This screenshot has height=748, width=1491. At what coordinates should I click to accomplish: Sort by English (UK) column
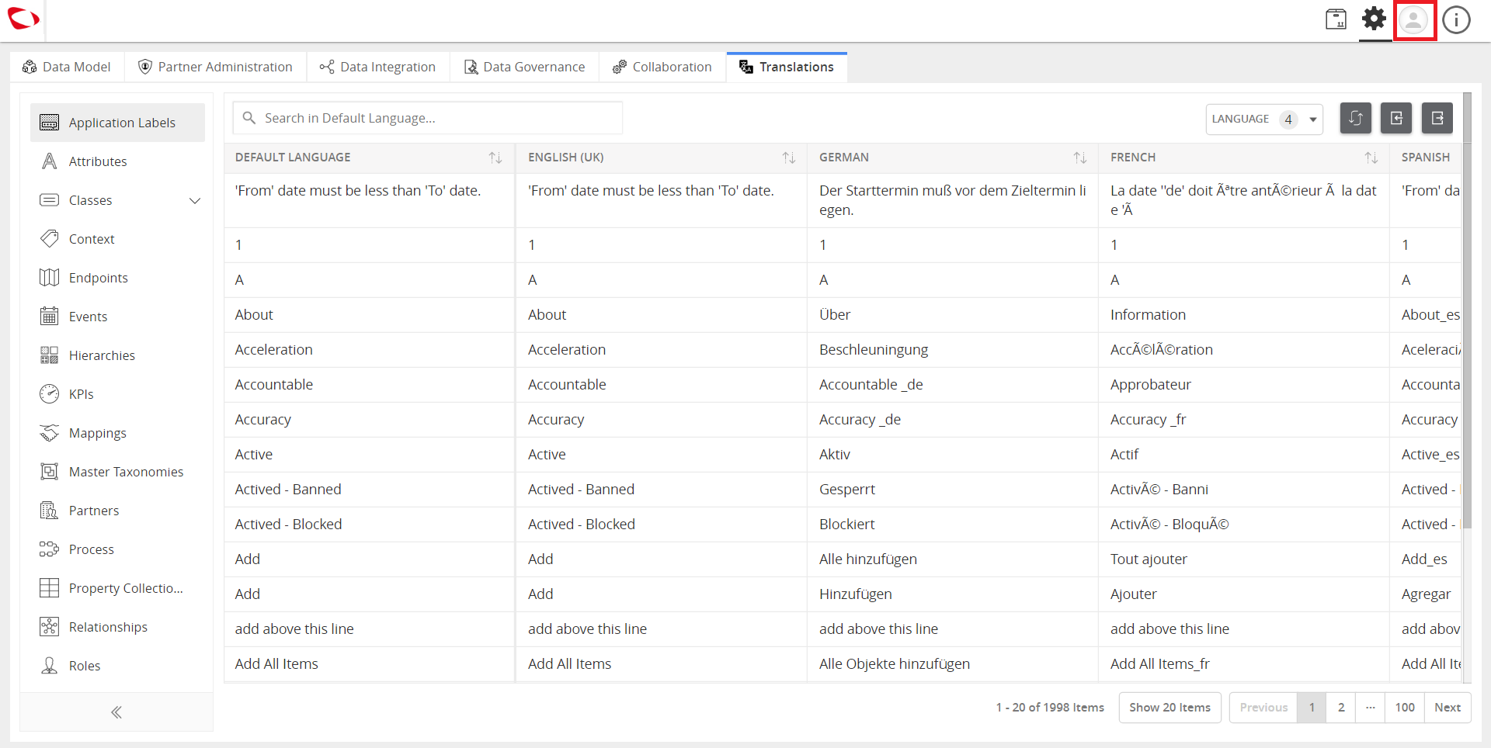click(788, 158)
